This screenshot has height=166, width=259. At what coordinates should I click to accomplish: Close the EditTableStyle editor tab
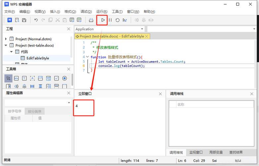pos(147,36)
